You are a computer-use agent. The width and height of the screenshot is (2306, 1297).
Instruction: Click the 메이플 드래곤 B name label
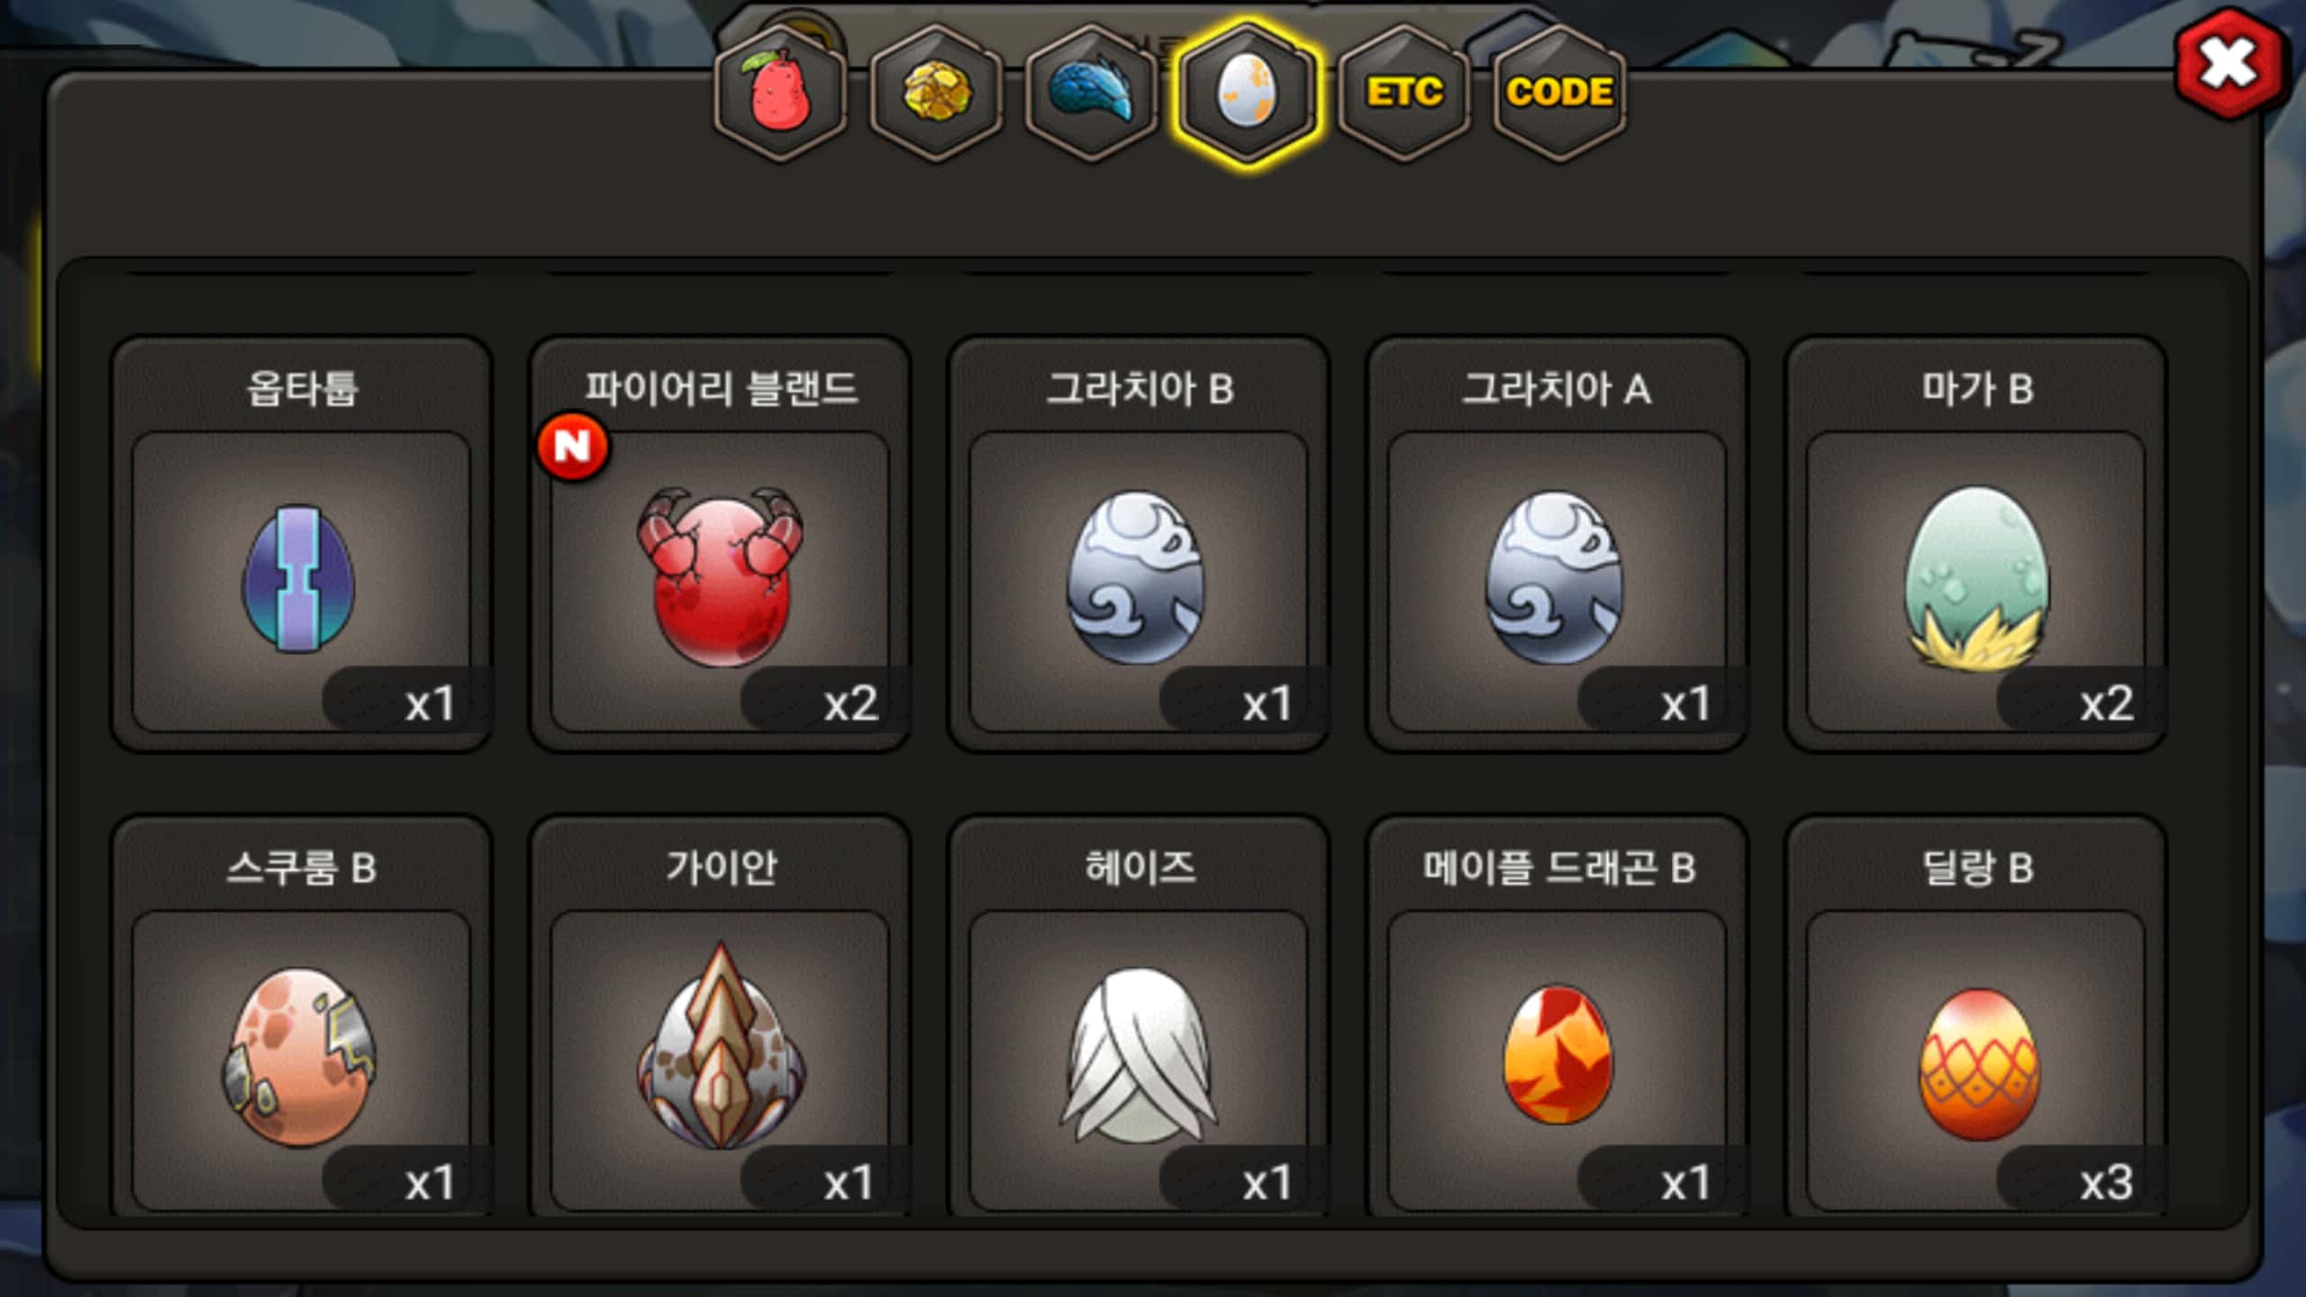[1558, 868]
